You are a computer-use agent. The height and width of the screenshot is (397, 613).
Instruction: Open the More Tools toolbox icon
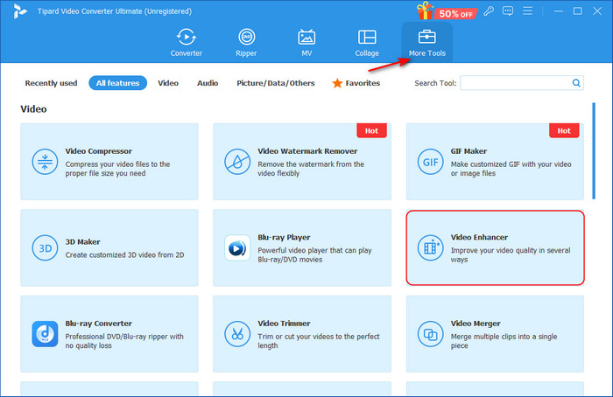point(427,37)
